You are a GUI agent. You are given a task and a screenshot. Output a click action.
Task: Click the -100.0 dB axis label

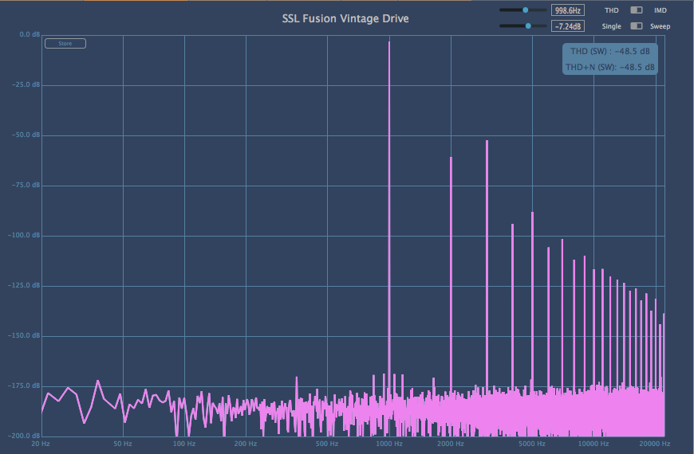click(24, 235)
